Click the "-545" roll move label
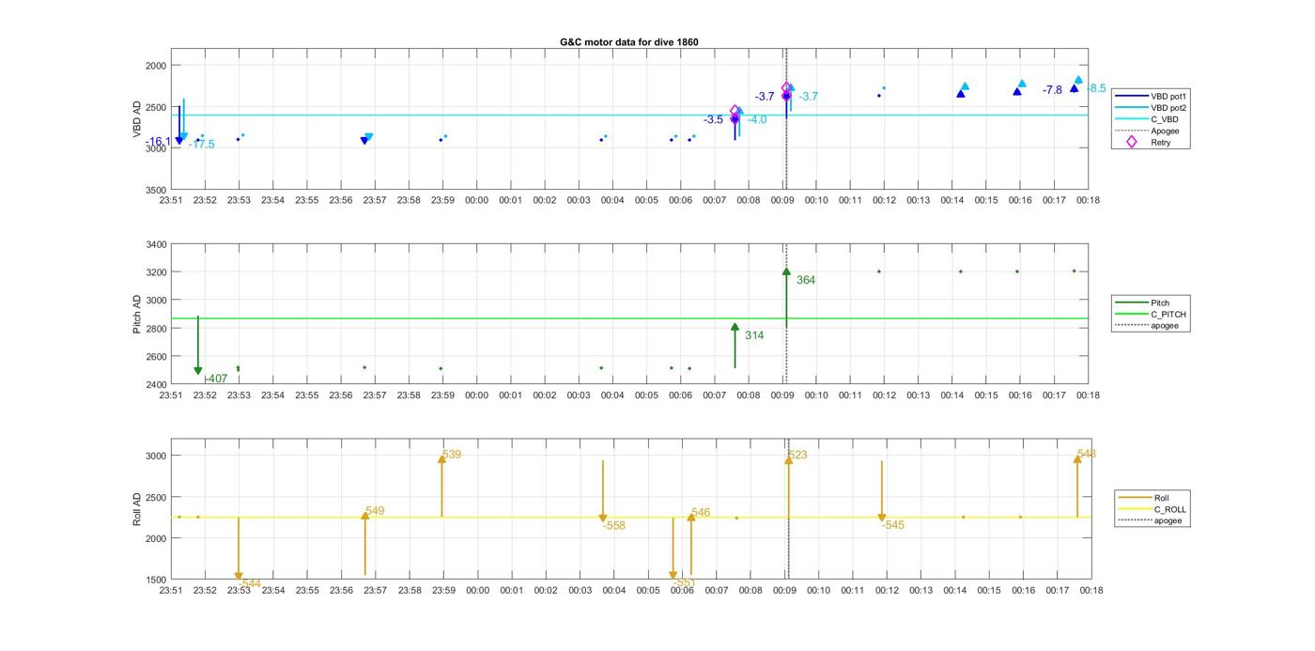Viewport: 1315px width, 651px height. [893, 525]
